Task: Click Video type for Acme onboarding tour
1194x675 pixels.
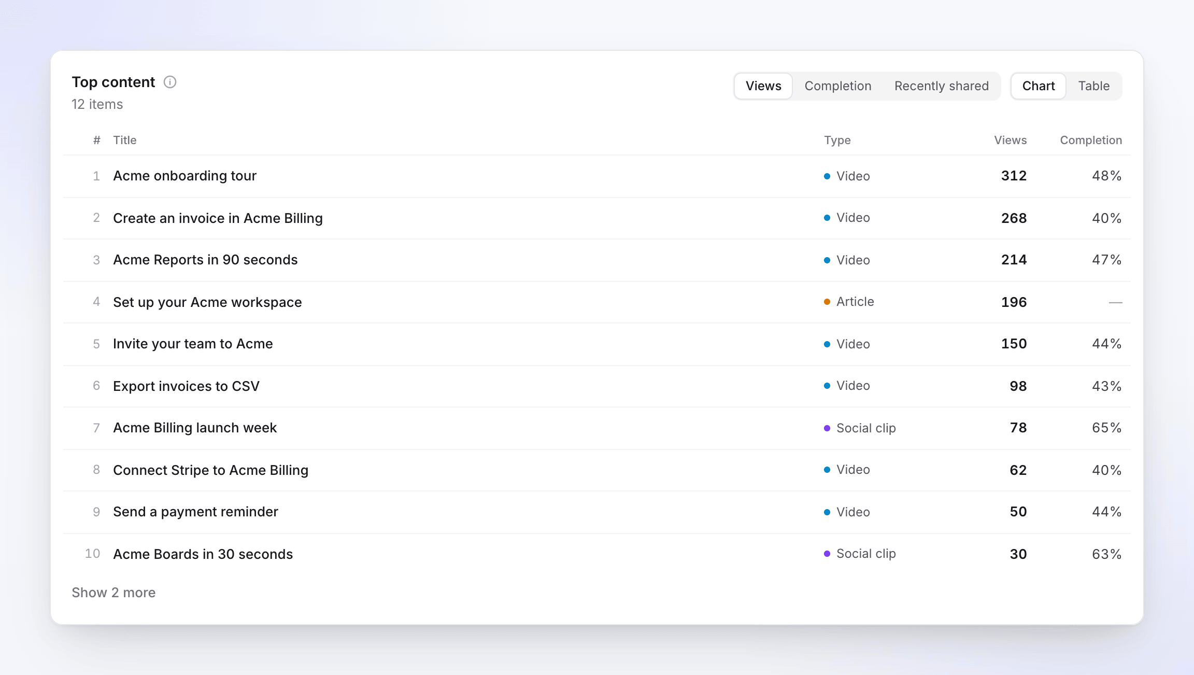Action: (847, 176)
